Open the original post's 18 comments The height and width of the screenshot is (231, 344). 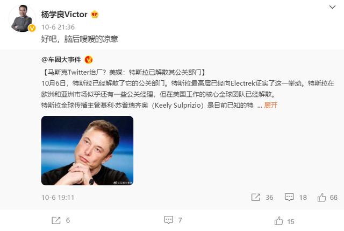point(296,198)
